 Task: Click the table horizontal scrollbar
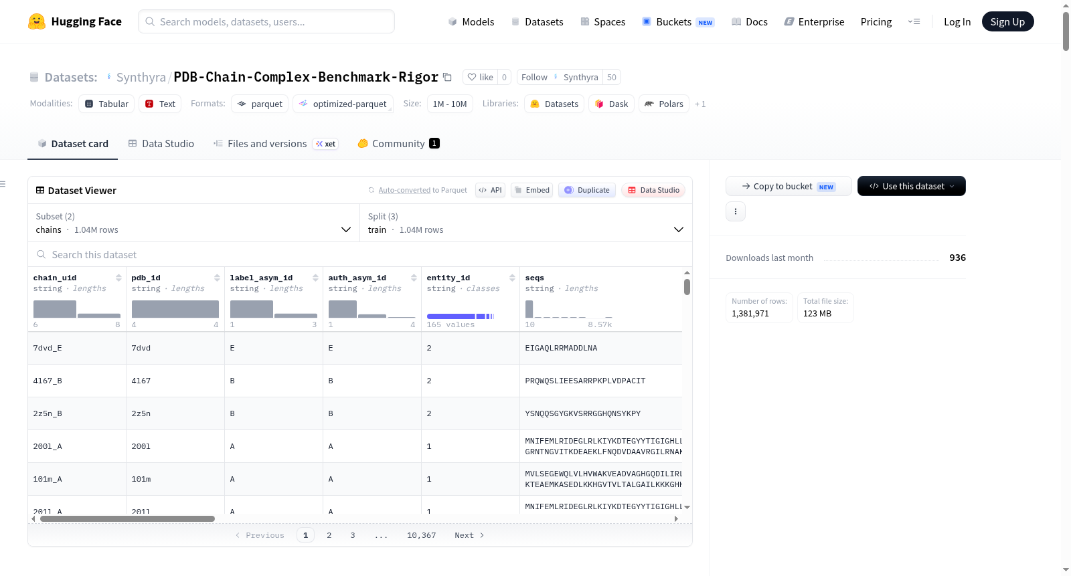coord(127,518)
